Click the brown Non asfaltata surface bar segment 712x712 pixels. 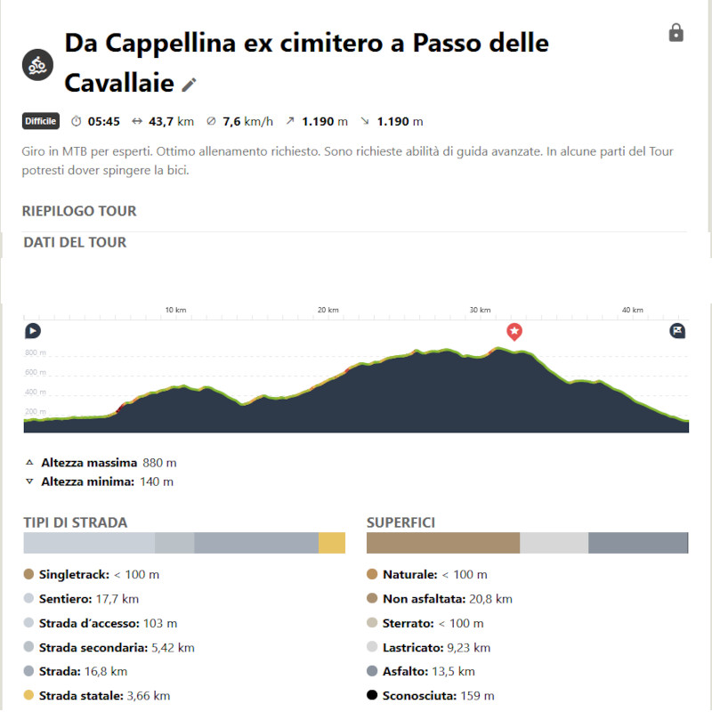click(442, 543)
